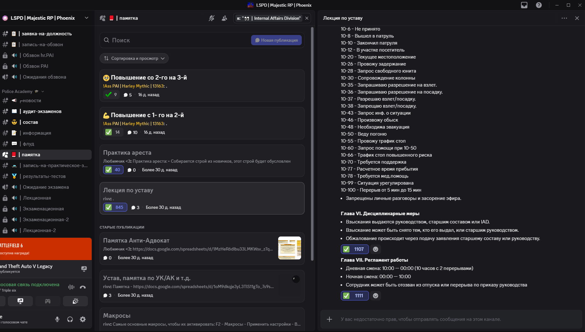Screen dimensions: 585x332
Task: Open LSPD server dropdown menu
Action: click(87, 18)
